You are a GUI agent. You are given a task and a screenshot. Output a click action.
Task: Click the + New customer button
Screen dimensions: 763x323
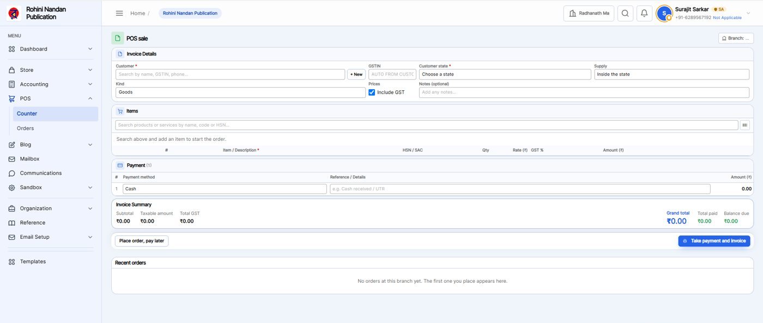(356, 74)
